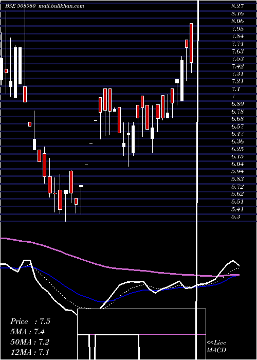Select the 8.06 price axis label

click(x=237, y=22)
